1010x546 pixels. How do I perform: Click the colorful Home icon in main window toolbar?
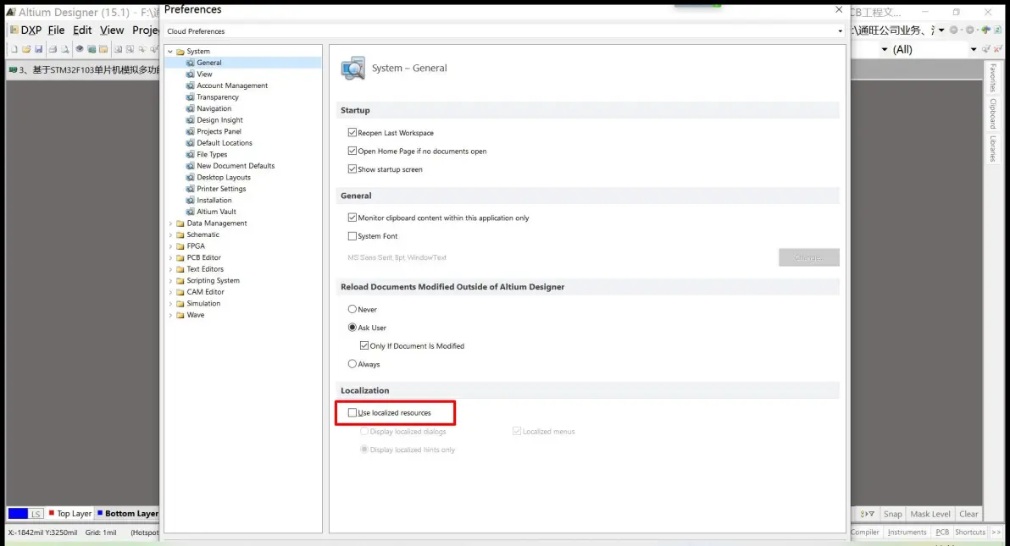coord(985,30)
